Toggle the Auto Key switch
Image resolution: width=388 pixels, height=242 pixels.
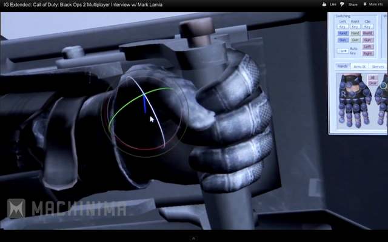point(343,51)
